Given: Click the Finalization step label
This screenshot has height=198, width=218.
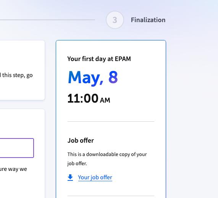Looking at the screenshot, I should (148, 20).
